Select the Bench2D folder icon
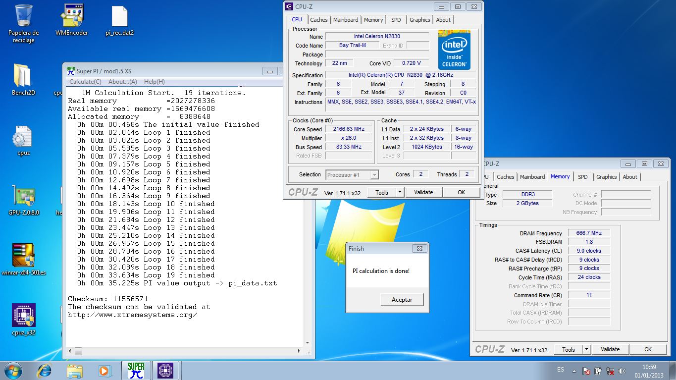 coord(23,79)
